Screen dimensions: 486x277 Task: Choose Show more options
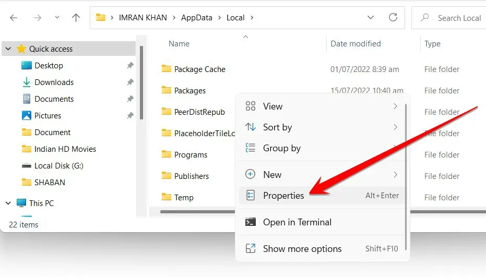tap(323, 249)
